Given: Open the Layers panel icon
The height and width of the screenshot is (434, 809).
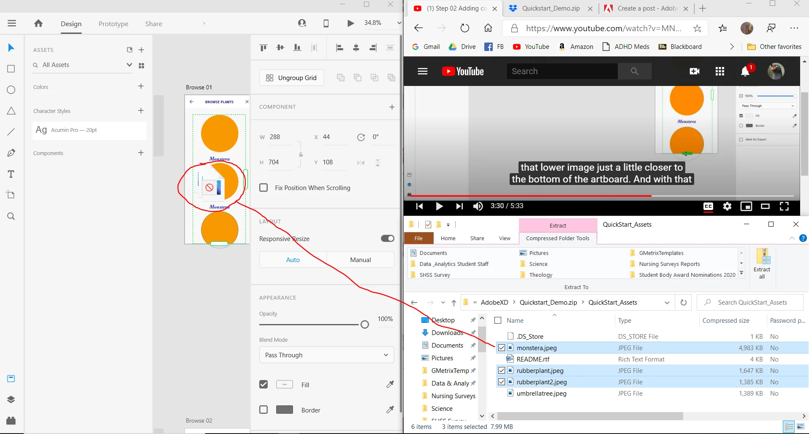Looking at the screenshot, I should tap(11, 399).
